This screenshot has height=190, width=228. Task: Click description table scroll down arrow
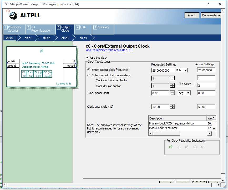point(214,129)
